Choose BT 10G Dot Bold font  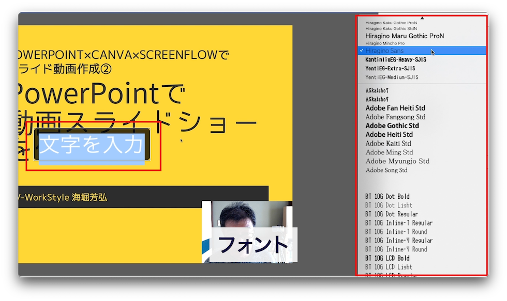(387, 197)
